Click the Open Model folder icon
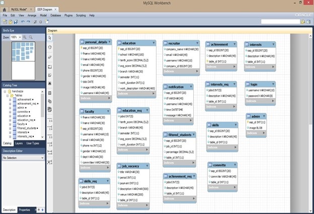The image size is (314, 214). (11, 22)
